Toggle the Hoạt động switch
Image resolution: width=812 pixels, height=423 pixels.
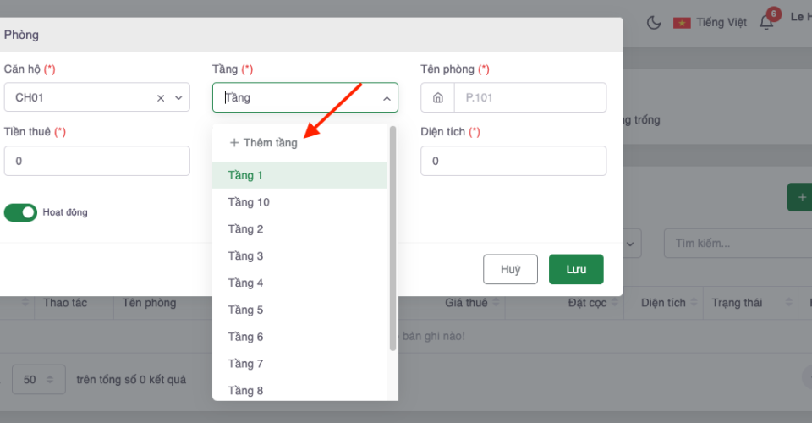pos(20,212)
